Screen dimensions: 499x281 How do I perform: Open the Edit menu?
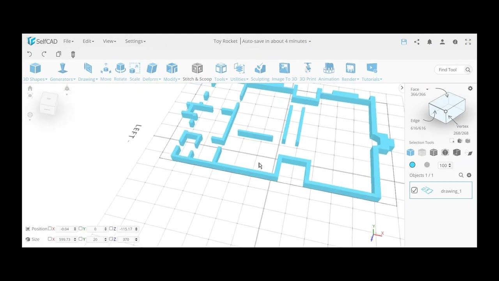point(88,41)
